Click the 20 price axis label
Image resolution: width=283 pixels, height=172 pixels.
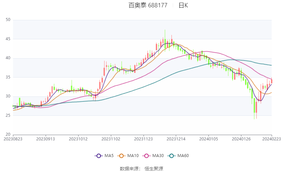[8, 134]
